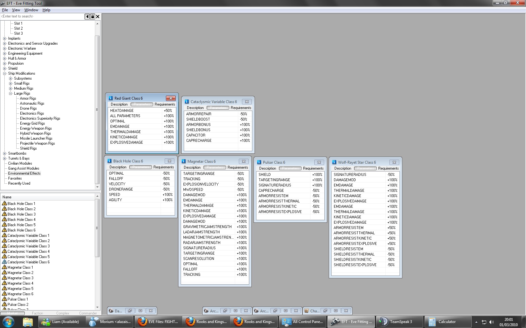Click the item list vertical scrollbar
The width and height of the screenshot is (526, 328).
(x=97, y=251)
